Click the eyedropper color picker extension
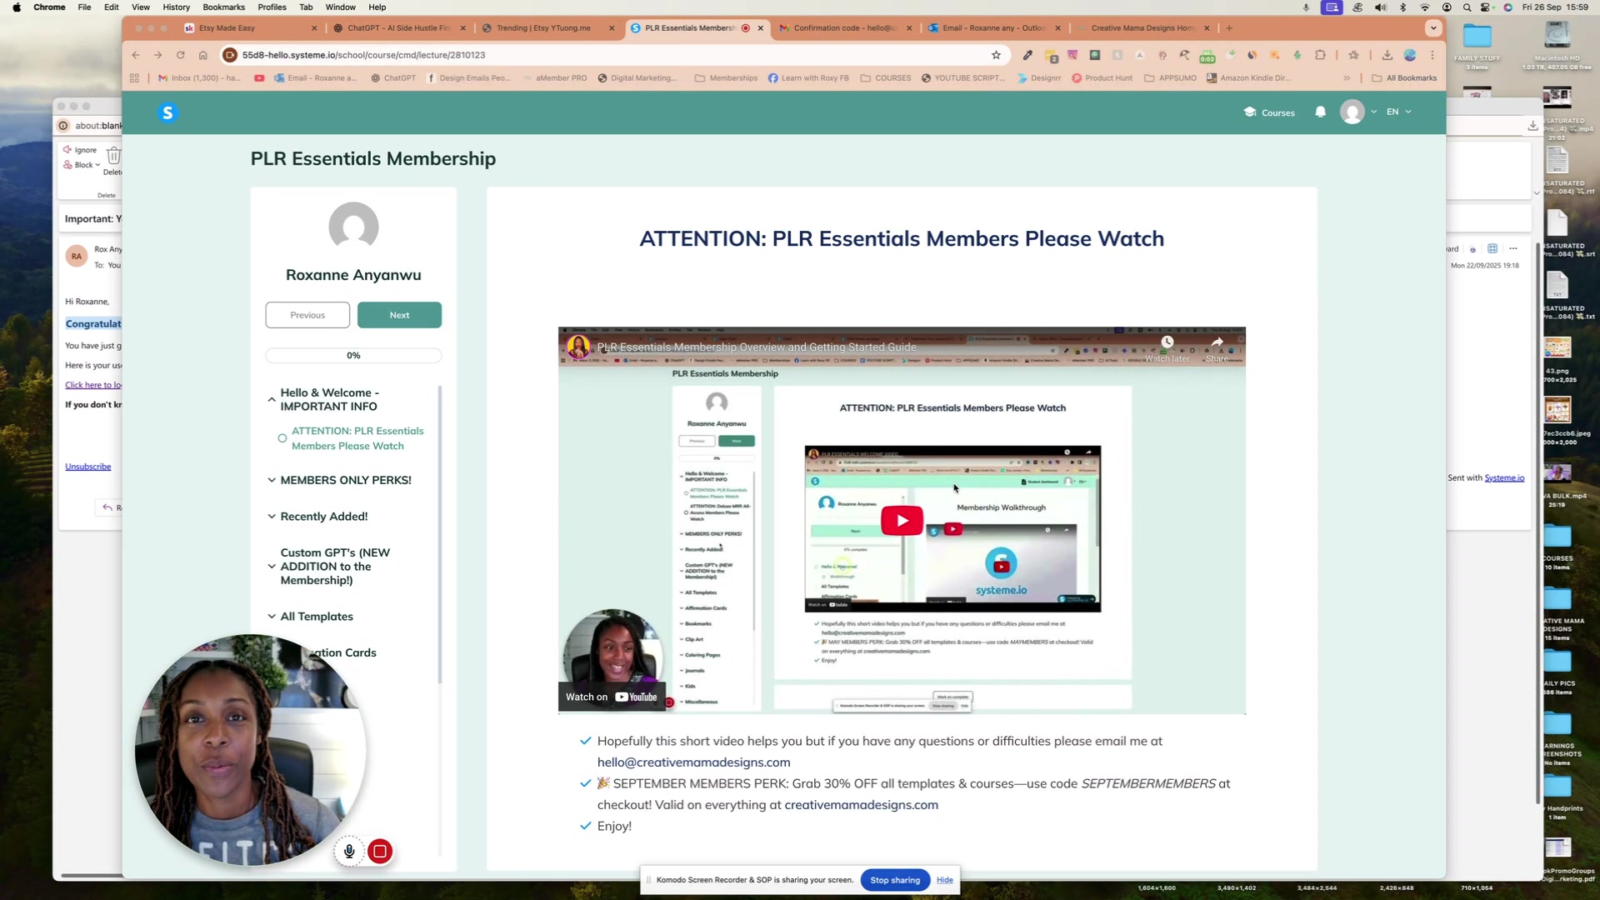This screenshot has height=900, width=1600. coord(1027,55)
